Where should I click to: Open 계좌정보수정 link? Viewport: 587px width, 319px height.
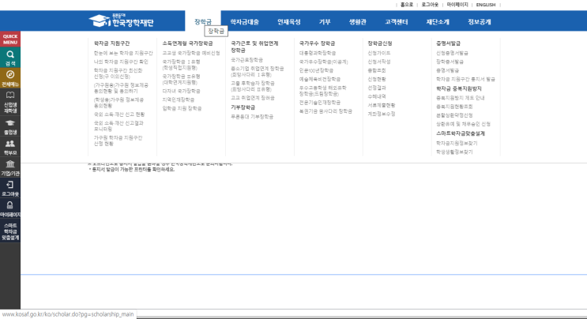click(x=381, y=114)
